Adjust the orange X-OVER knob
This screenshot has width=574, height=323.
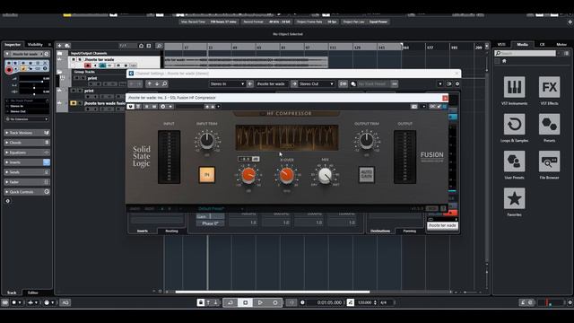[287, 176]
